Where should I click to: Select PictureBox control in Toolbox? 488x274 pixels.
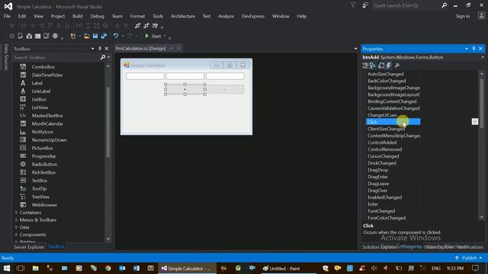point(42,148)
